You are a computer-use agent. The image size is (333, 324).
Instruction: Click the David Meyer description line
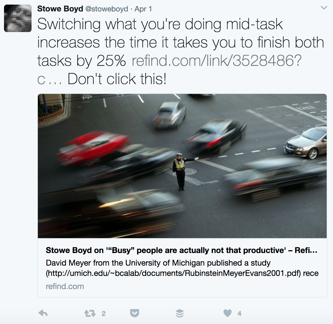pos(158,263)
